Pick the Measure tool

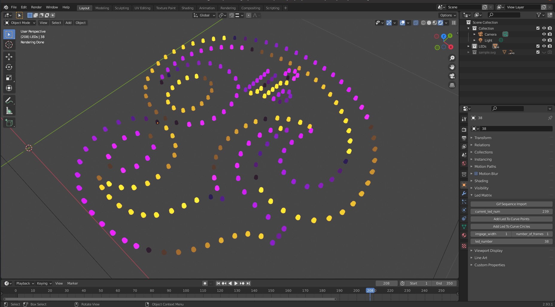pos(9,111)
